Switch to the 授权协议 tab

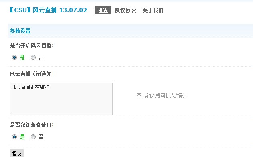125,10
